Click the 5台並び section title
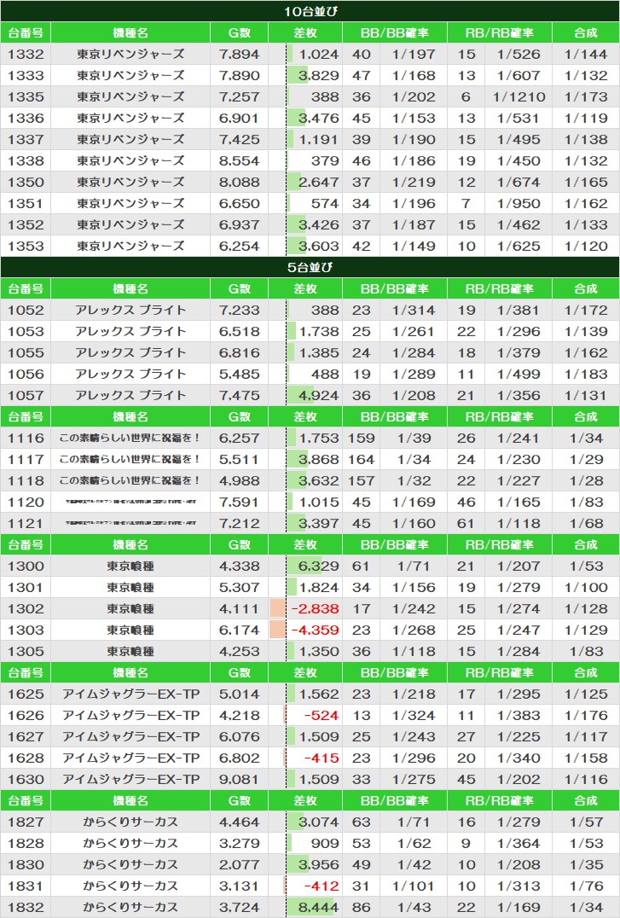Viewport: 620px width, 918px height. (x=310, y=267)
